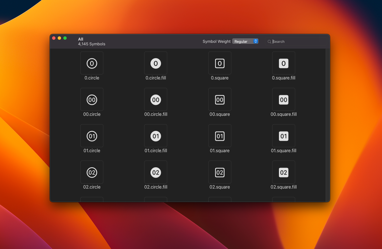The width and height of the screenshot is (382, 249).
Task: Click in the Search field
Action: click(x=296, y=41)
